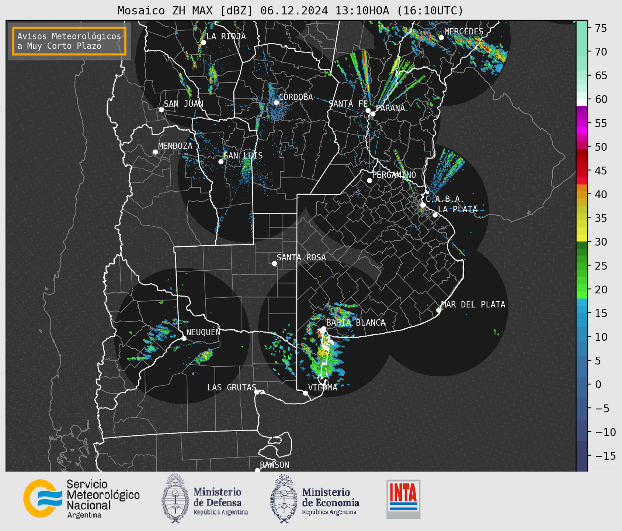The width and height of the screenshot is (622, 531).
Task: Click the yellow 30 dBZ color band
Action: tap(582, 239)
